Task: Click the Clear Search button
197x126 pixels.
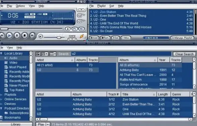Action: 184,54
